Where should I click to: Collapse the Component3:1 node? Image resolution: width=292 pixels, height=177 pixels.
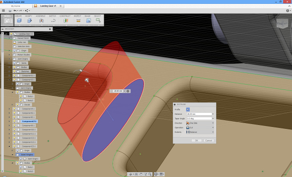pos(9,80)
